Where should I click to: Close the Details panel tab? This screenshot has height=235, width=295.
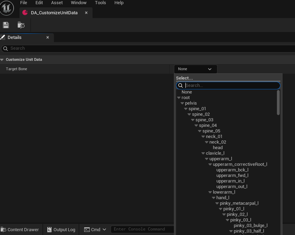(x=48, y=38)
